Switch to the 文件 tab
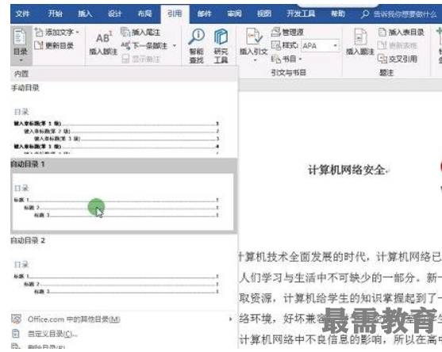 pyautogui.click(x=22, y=13)
